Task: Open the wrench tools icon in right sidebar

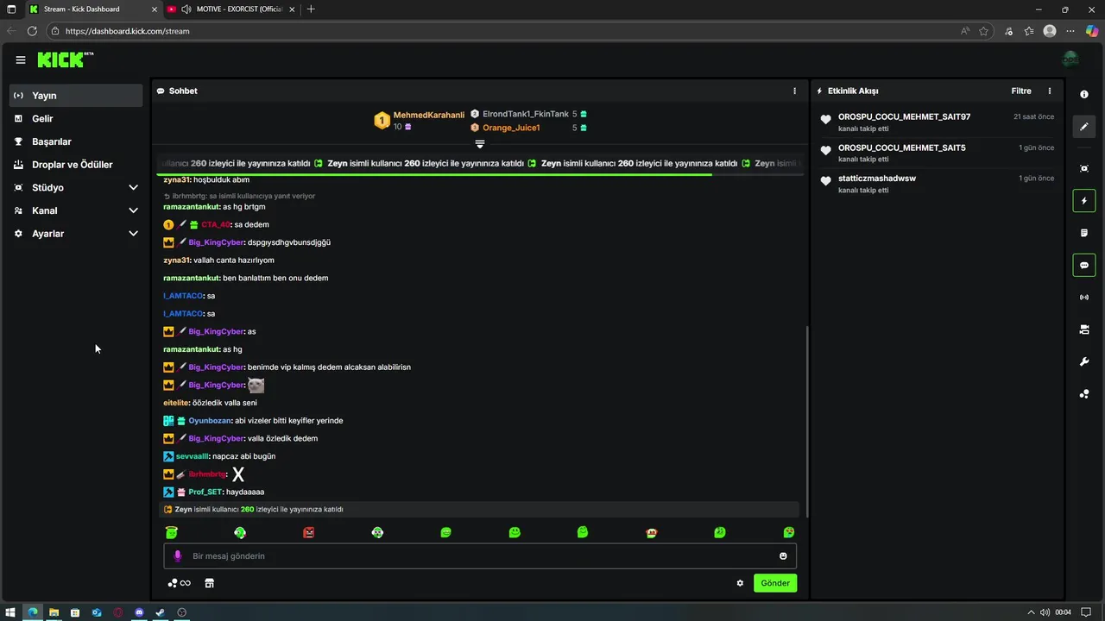Action: click(1084, 361)
